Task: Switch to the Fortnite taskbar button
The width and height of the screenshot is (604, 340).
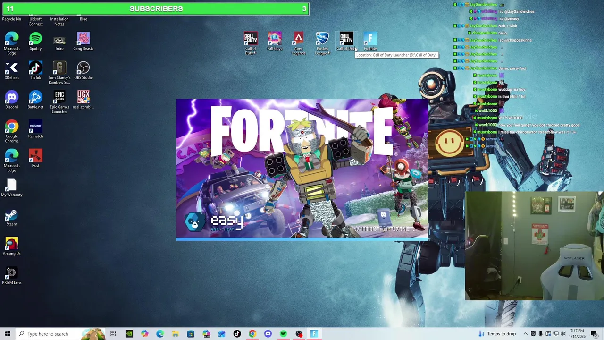Action: point(314,334)
